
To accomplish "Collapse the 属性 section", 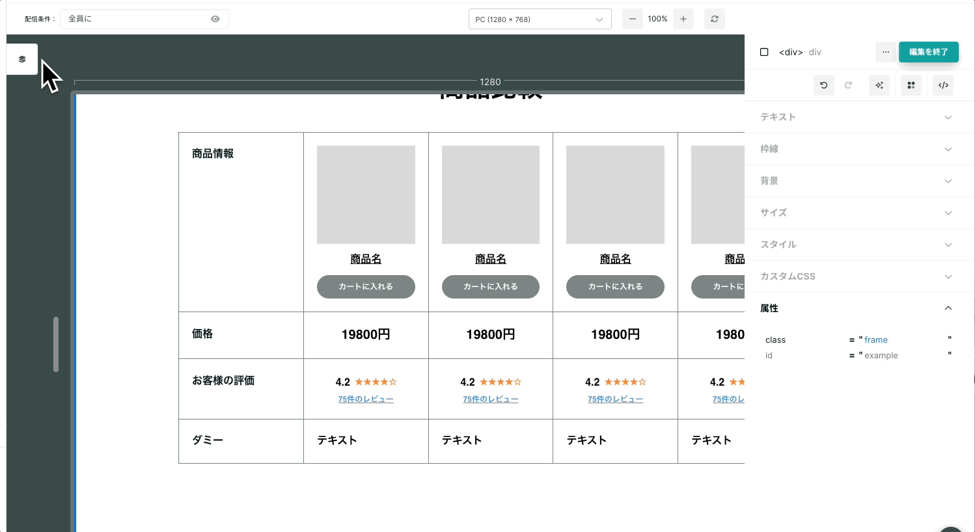I will tap(859, 308).
